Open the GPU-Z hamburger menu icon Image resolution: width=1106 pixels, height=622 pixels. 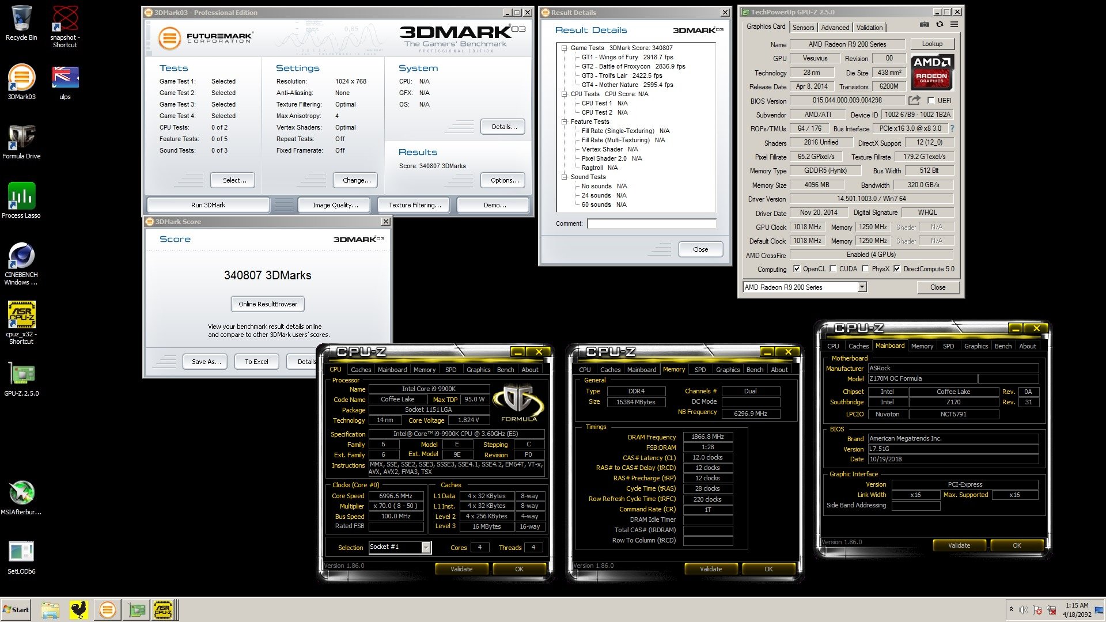pyautogui.click(x=955, y=25)
